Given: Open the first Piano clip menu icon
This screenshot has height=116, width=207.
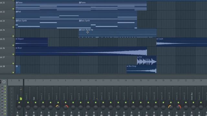Looking at the screenshot, I should 16,3.
